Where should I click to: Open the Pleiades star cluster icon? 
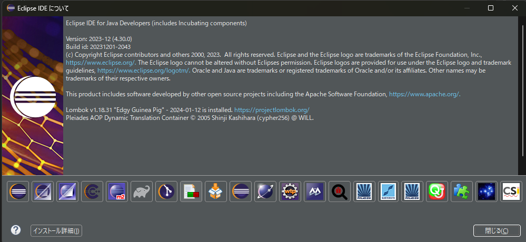click(487, 191)
